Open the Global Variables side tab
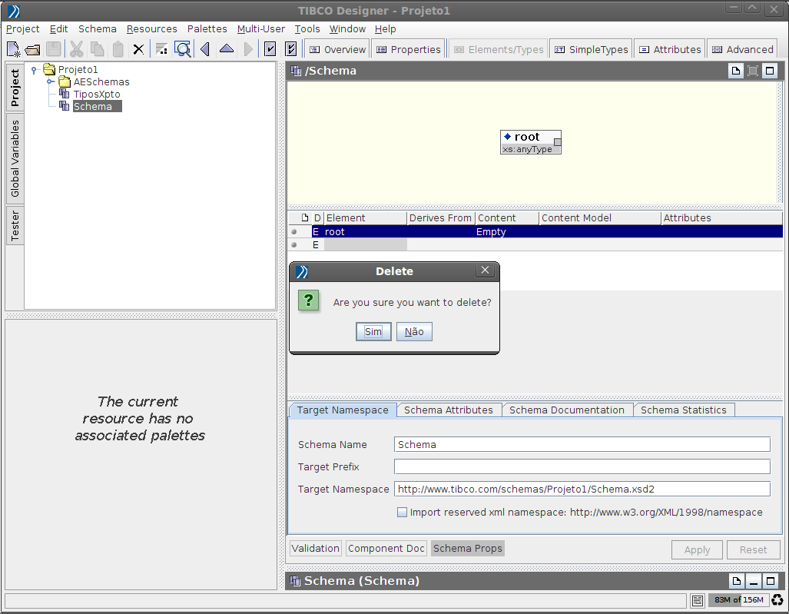Viewport: 789px width, 614px height. click(15, 158)
